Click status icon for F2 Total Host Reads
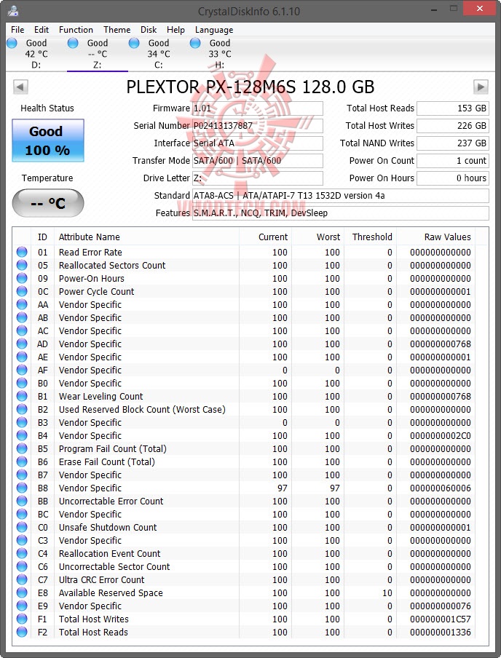501x658 pixels. tap(22, 632)
